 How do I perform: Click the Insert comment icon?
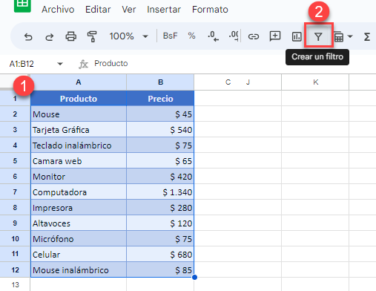tap(275, 36)
